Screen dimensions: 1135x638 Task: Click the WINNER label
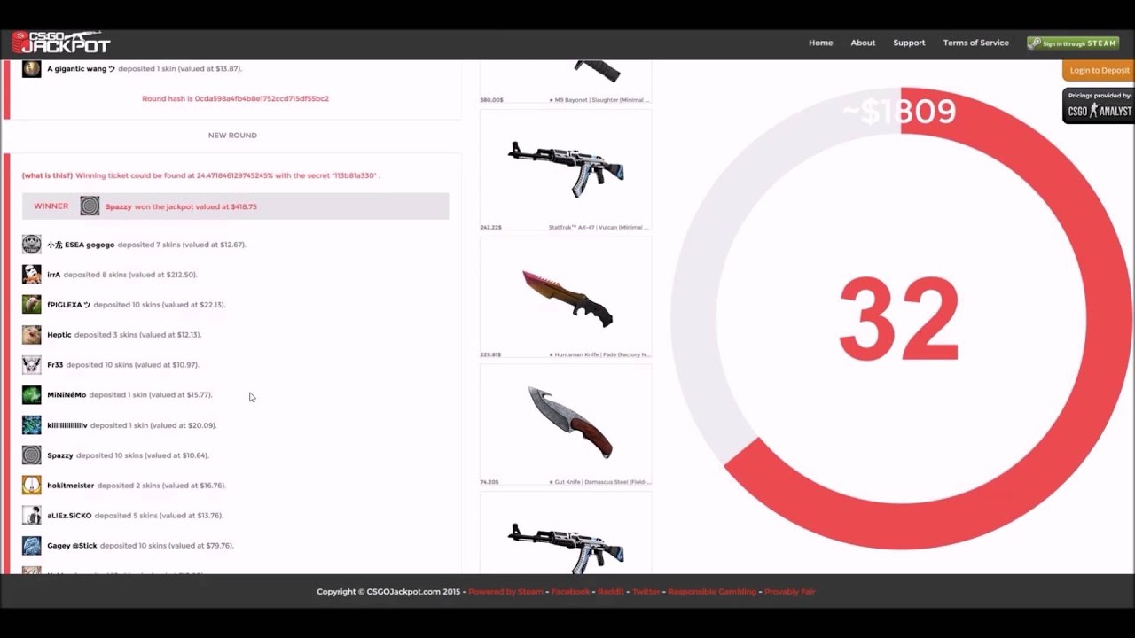point(51,206)
